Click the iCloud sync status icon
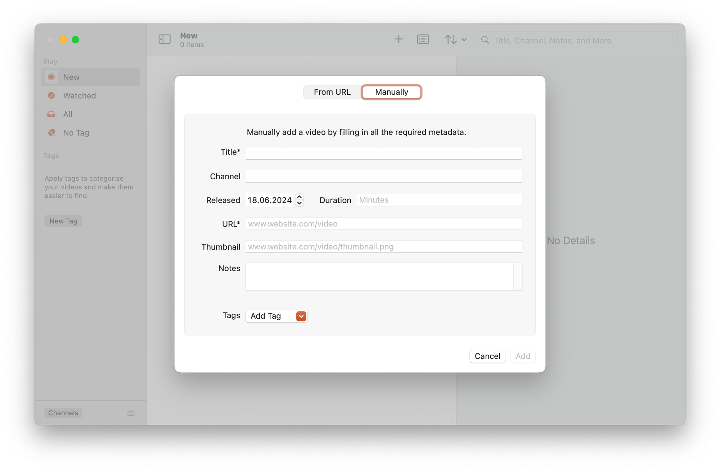 pyautogui.click(x=131, y=413)
